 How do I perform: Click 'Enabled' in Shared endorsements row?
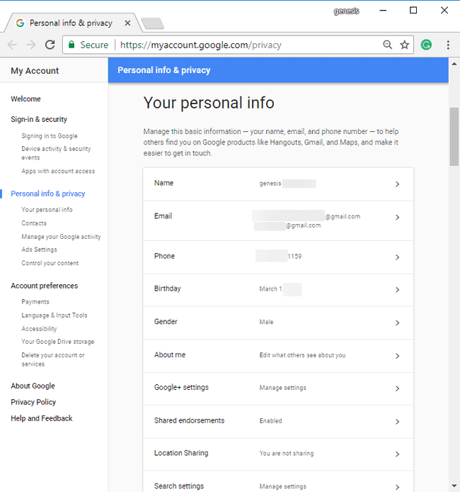[x=270, y=421]
